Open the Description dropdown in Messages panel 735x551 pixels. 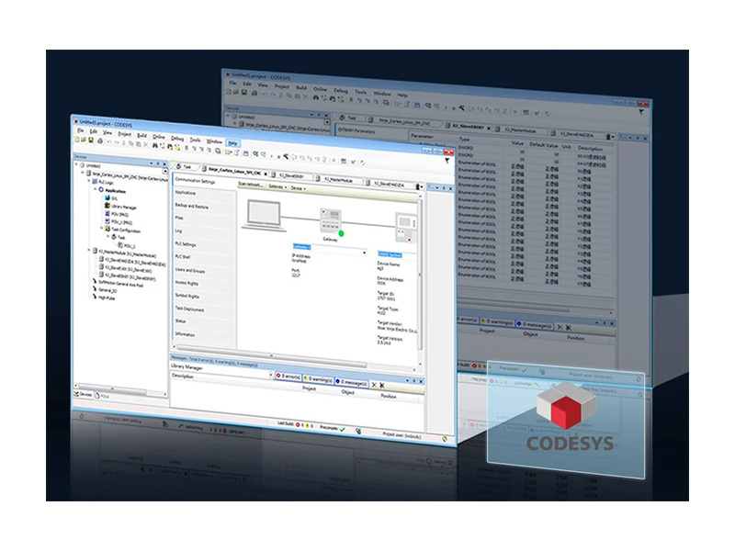pos(271,375)
